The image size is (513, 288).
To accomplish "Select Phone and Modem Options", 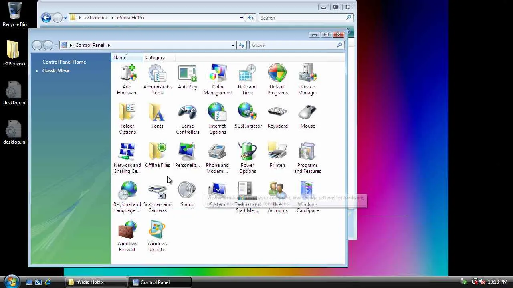I will [x=217, y=158].
